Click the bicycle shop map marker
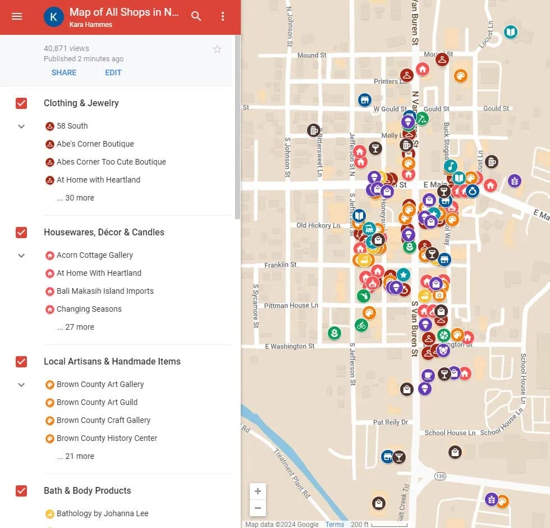The height and width of the screenshot is (528, 550). (x=361, y=325)
